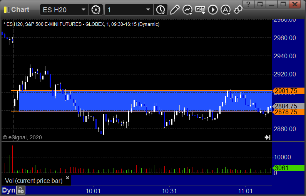Click the 10:01 time axis label
Image resolution: width=306 pixels, height=196 pixels.
(93, 191)
